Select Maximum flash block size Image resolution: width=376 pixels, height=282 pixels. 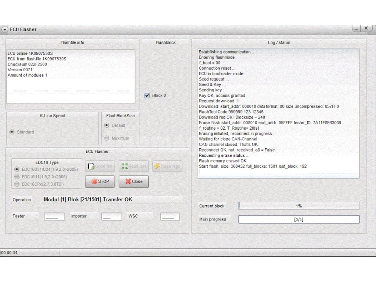tap(107, 138)
